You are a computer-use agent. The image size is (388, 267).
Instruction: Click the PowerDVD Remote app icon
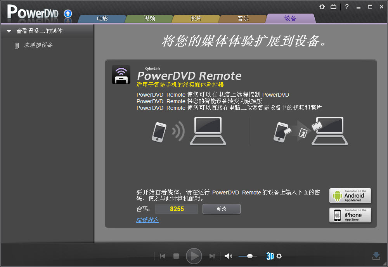pyautogui.click(x=121, y=75)
